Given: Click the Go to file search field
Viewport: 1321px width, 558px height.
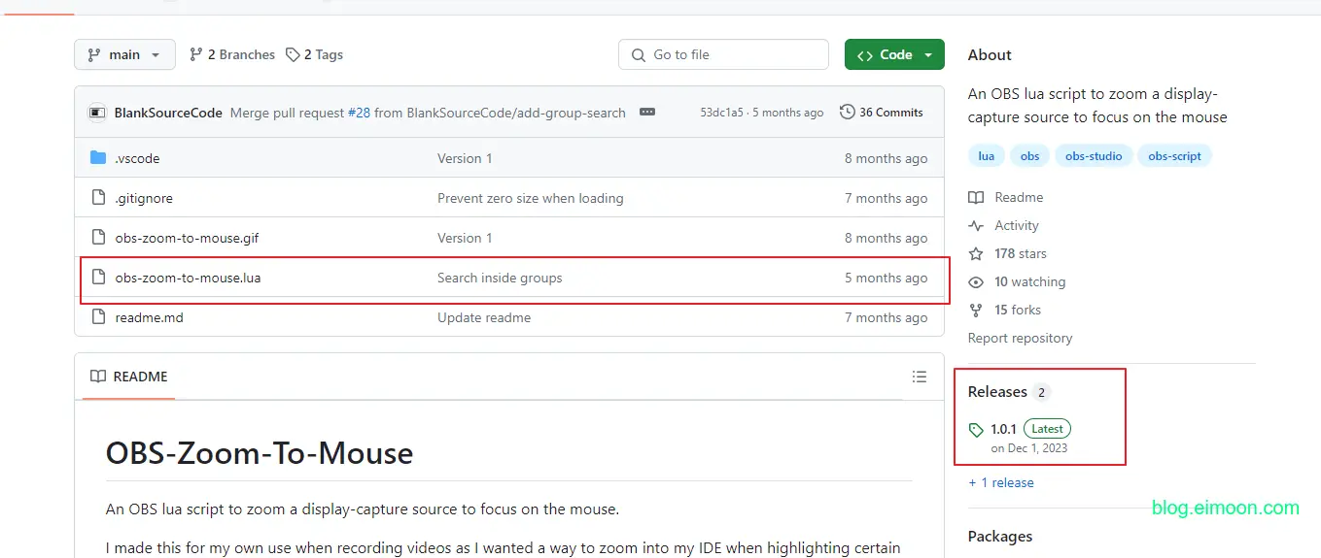Looking at the screenshot, I should point(723,54).
